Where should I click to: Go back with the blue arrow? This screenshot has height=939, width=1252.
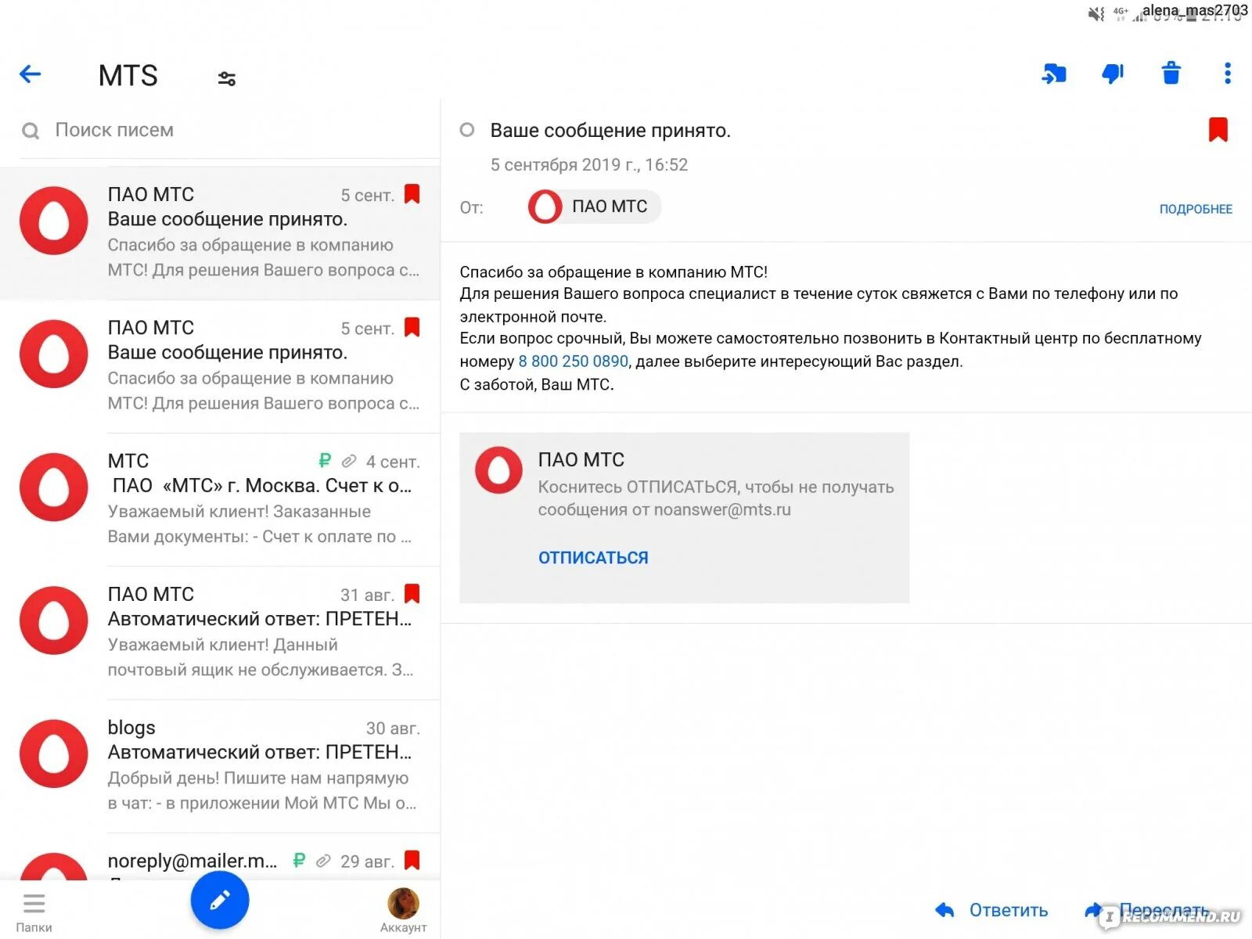click(30, 74)
